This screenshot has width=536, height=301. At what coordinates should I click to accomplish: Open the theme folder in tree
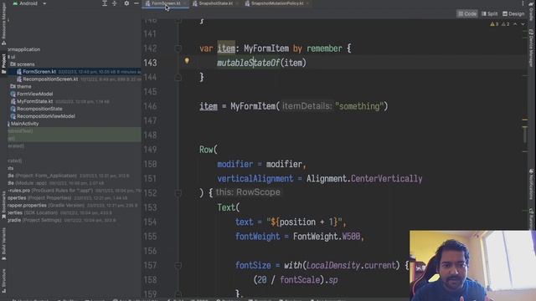click(24, 87)
